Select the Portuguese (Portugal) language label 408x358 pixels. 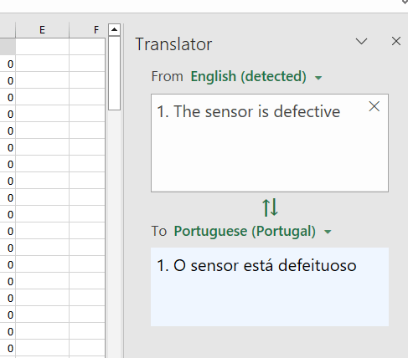coord(245,231)
